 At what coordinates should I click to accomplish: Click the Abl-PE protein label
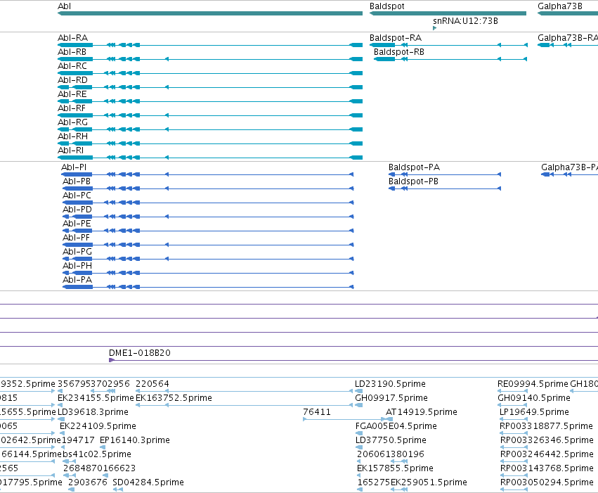[x=77, y=224]
